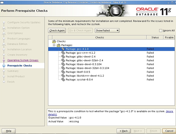Go to Operating System Groups step
Viewport: 176px width, 134px height.
[x=23, y=60]
